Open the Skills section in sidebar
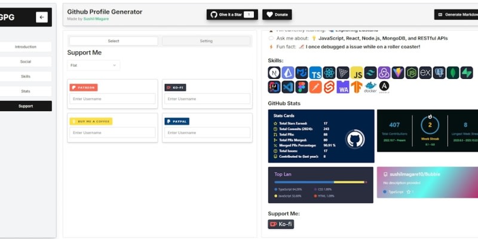The image size is (478, 239). pyautogui.click(x=26, y=76)
